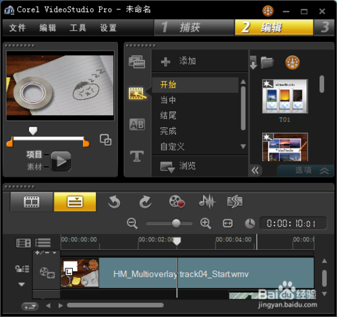Click the project duration clock icon
The height and width of the screenshot is (317, 337).
249,223
